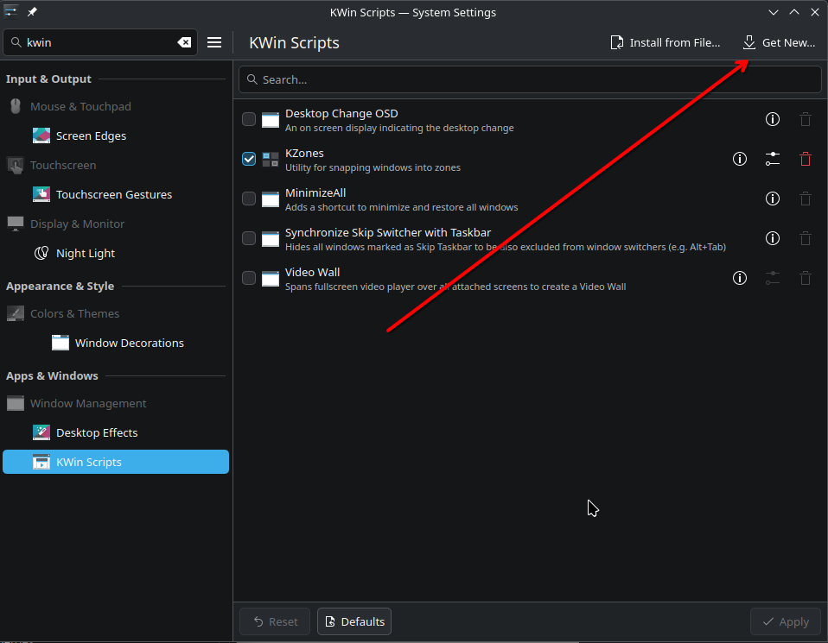Click Colors & Themes category
Viewport: 828px width, 643px height.
116,313
